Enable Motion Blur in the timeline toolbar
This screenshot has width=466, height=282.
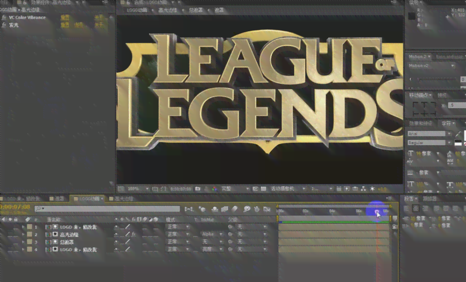tap(235, 209)
